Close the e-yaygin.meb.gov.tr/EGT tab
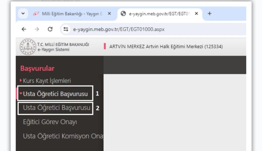This screenshot has height=151, width=262. (196, 14)
